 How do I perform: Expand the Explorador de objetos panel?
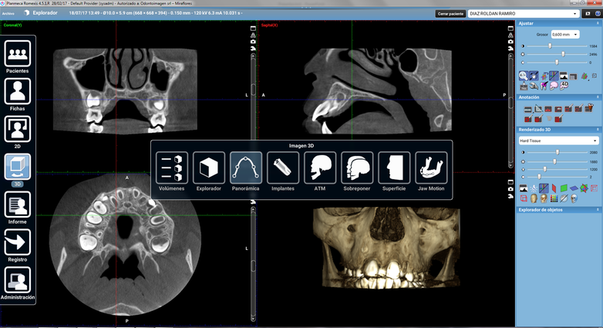[x=598, y=210]
